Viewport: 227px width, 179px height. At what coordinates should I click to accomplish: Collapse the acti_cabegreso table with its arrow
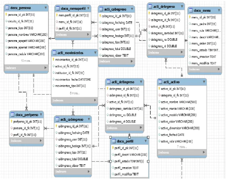point(132,9)
